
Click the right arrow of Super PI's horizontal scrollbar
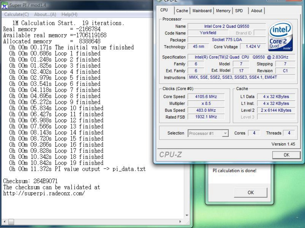pos(180,222)
